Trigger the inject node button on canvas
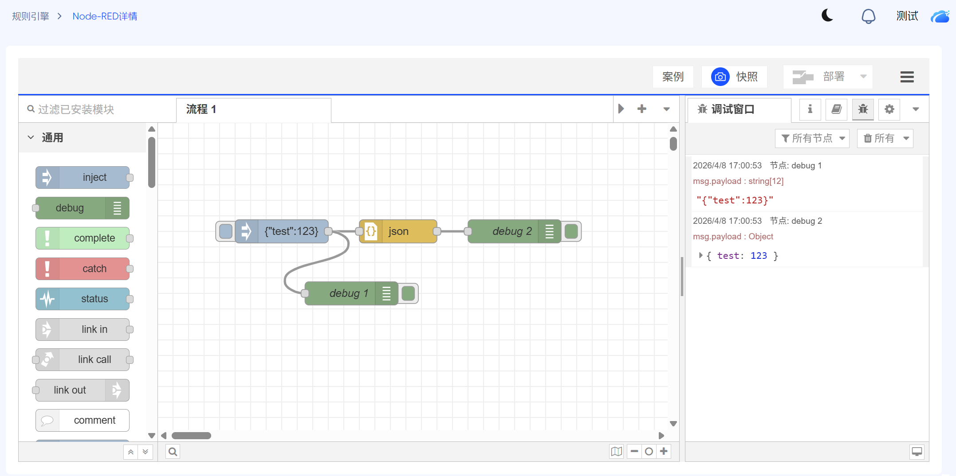 tap(226, 231)
